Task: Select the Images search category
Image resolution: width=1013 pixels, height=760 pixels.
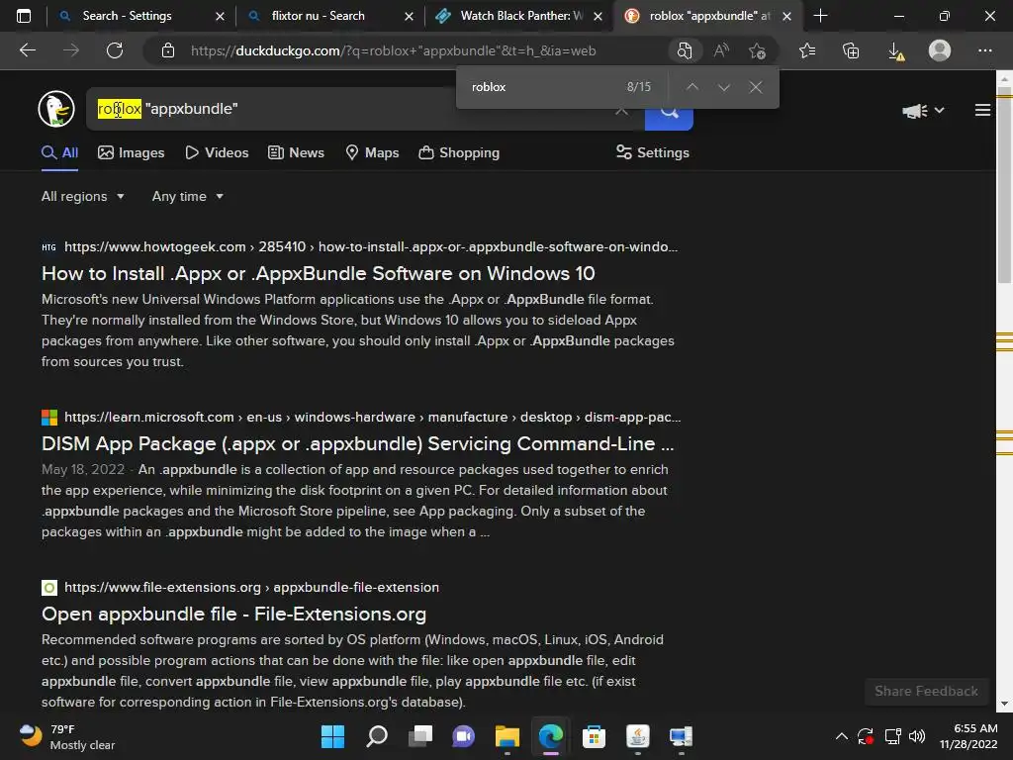Action: point(132,152)
